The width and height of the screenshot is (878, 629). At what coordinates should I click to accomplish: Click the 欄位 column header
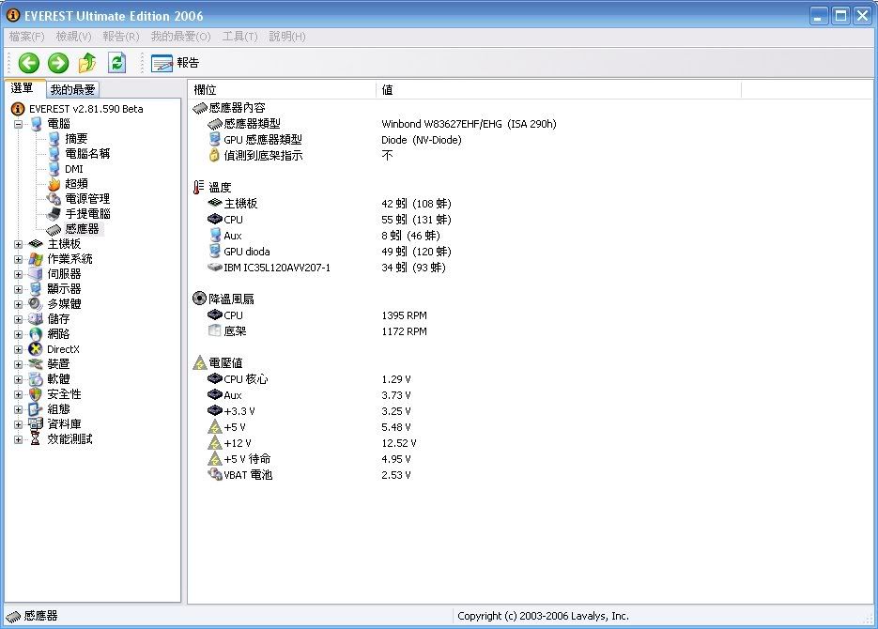click(283, 89)
